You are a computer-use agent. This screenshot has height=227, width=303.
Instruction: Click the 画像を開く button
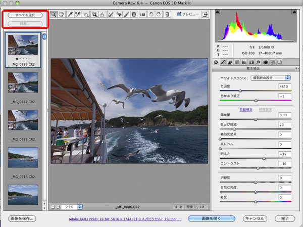coord(213,218)
